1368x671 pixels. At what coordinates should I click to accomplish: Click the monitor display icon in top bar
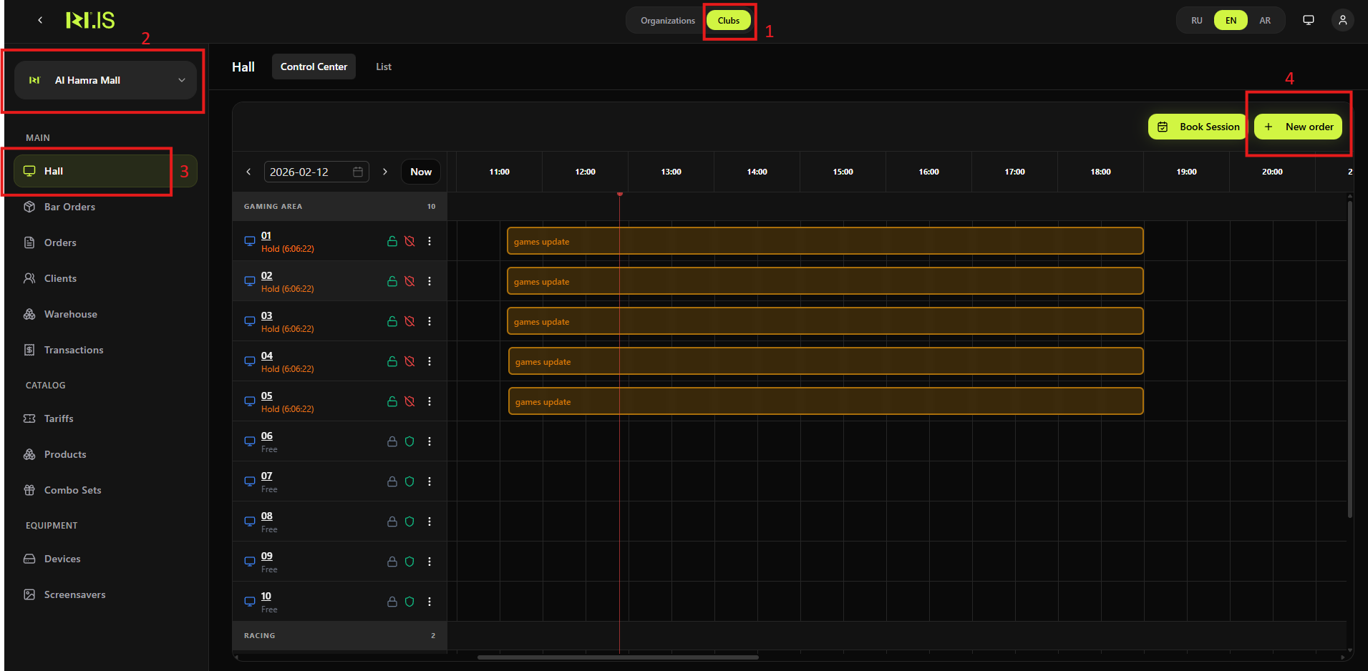1308,20
